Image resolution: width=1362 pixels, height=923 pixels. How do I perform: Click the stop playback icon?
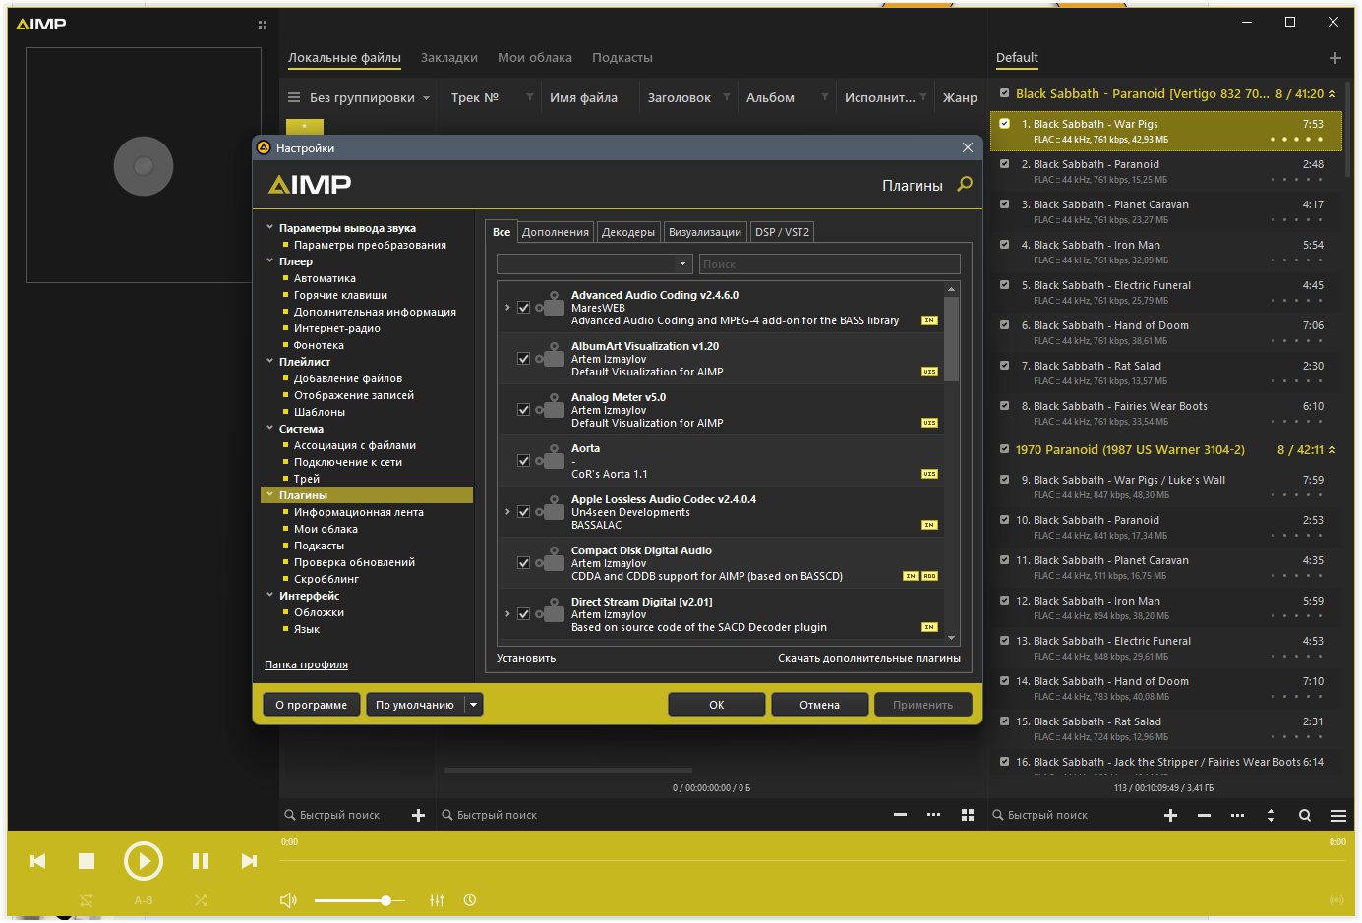(x=87, y=861)
